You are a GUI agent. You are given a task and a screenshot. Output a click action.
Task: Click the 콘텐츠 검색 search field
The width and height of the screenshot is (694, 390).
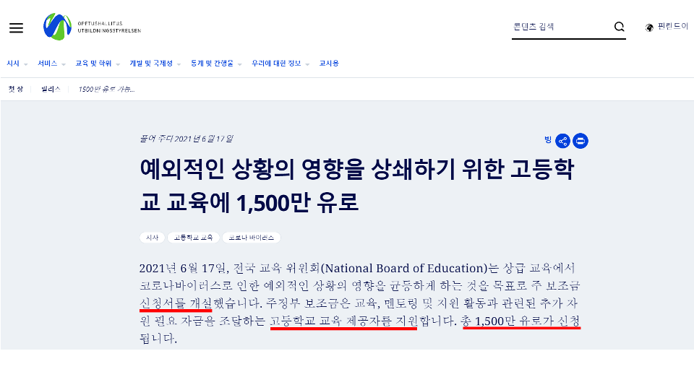pyautogui.click(x=559, y=27)
